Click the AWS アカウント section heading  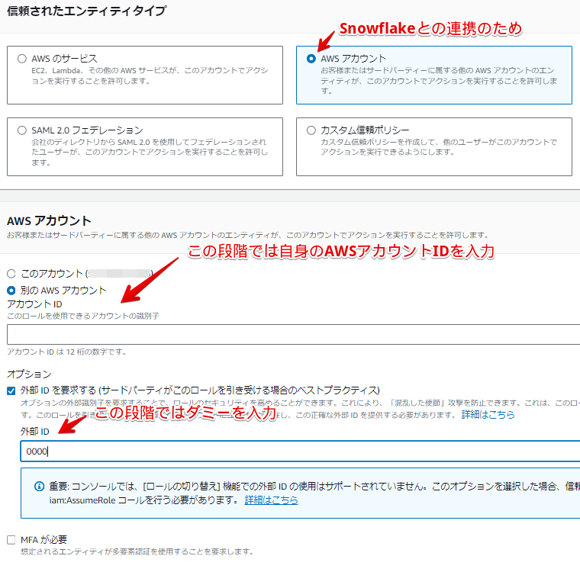point(49,220)
